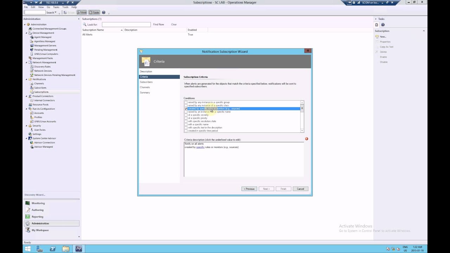Viewport: 450px width, 253px height.
Task: Check 'raised by any instance in a specific group'
Action: coord(186,102)
